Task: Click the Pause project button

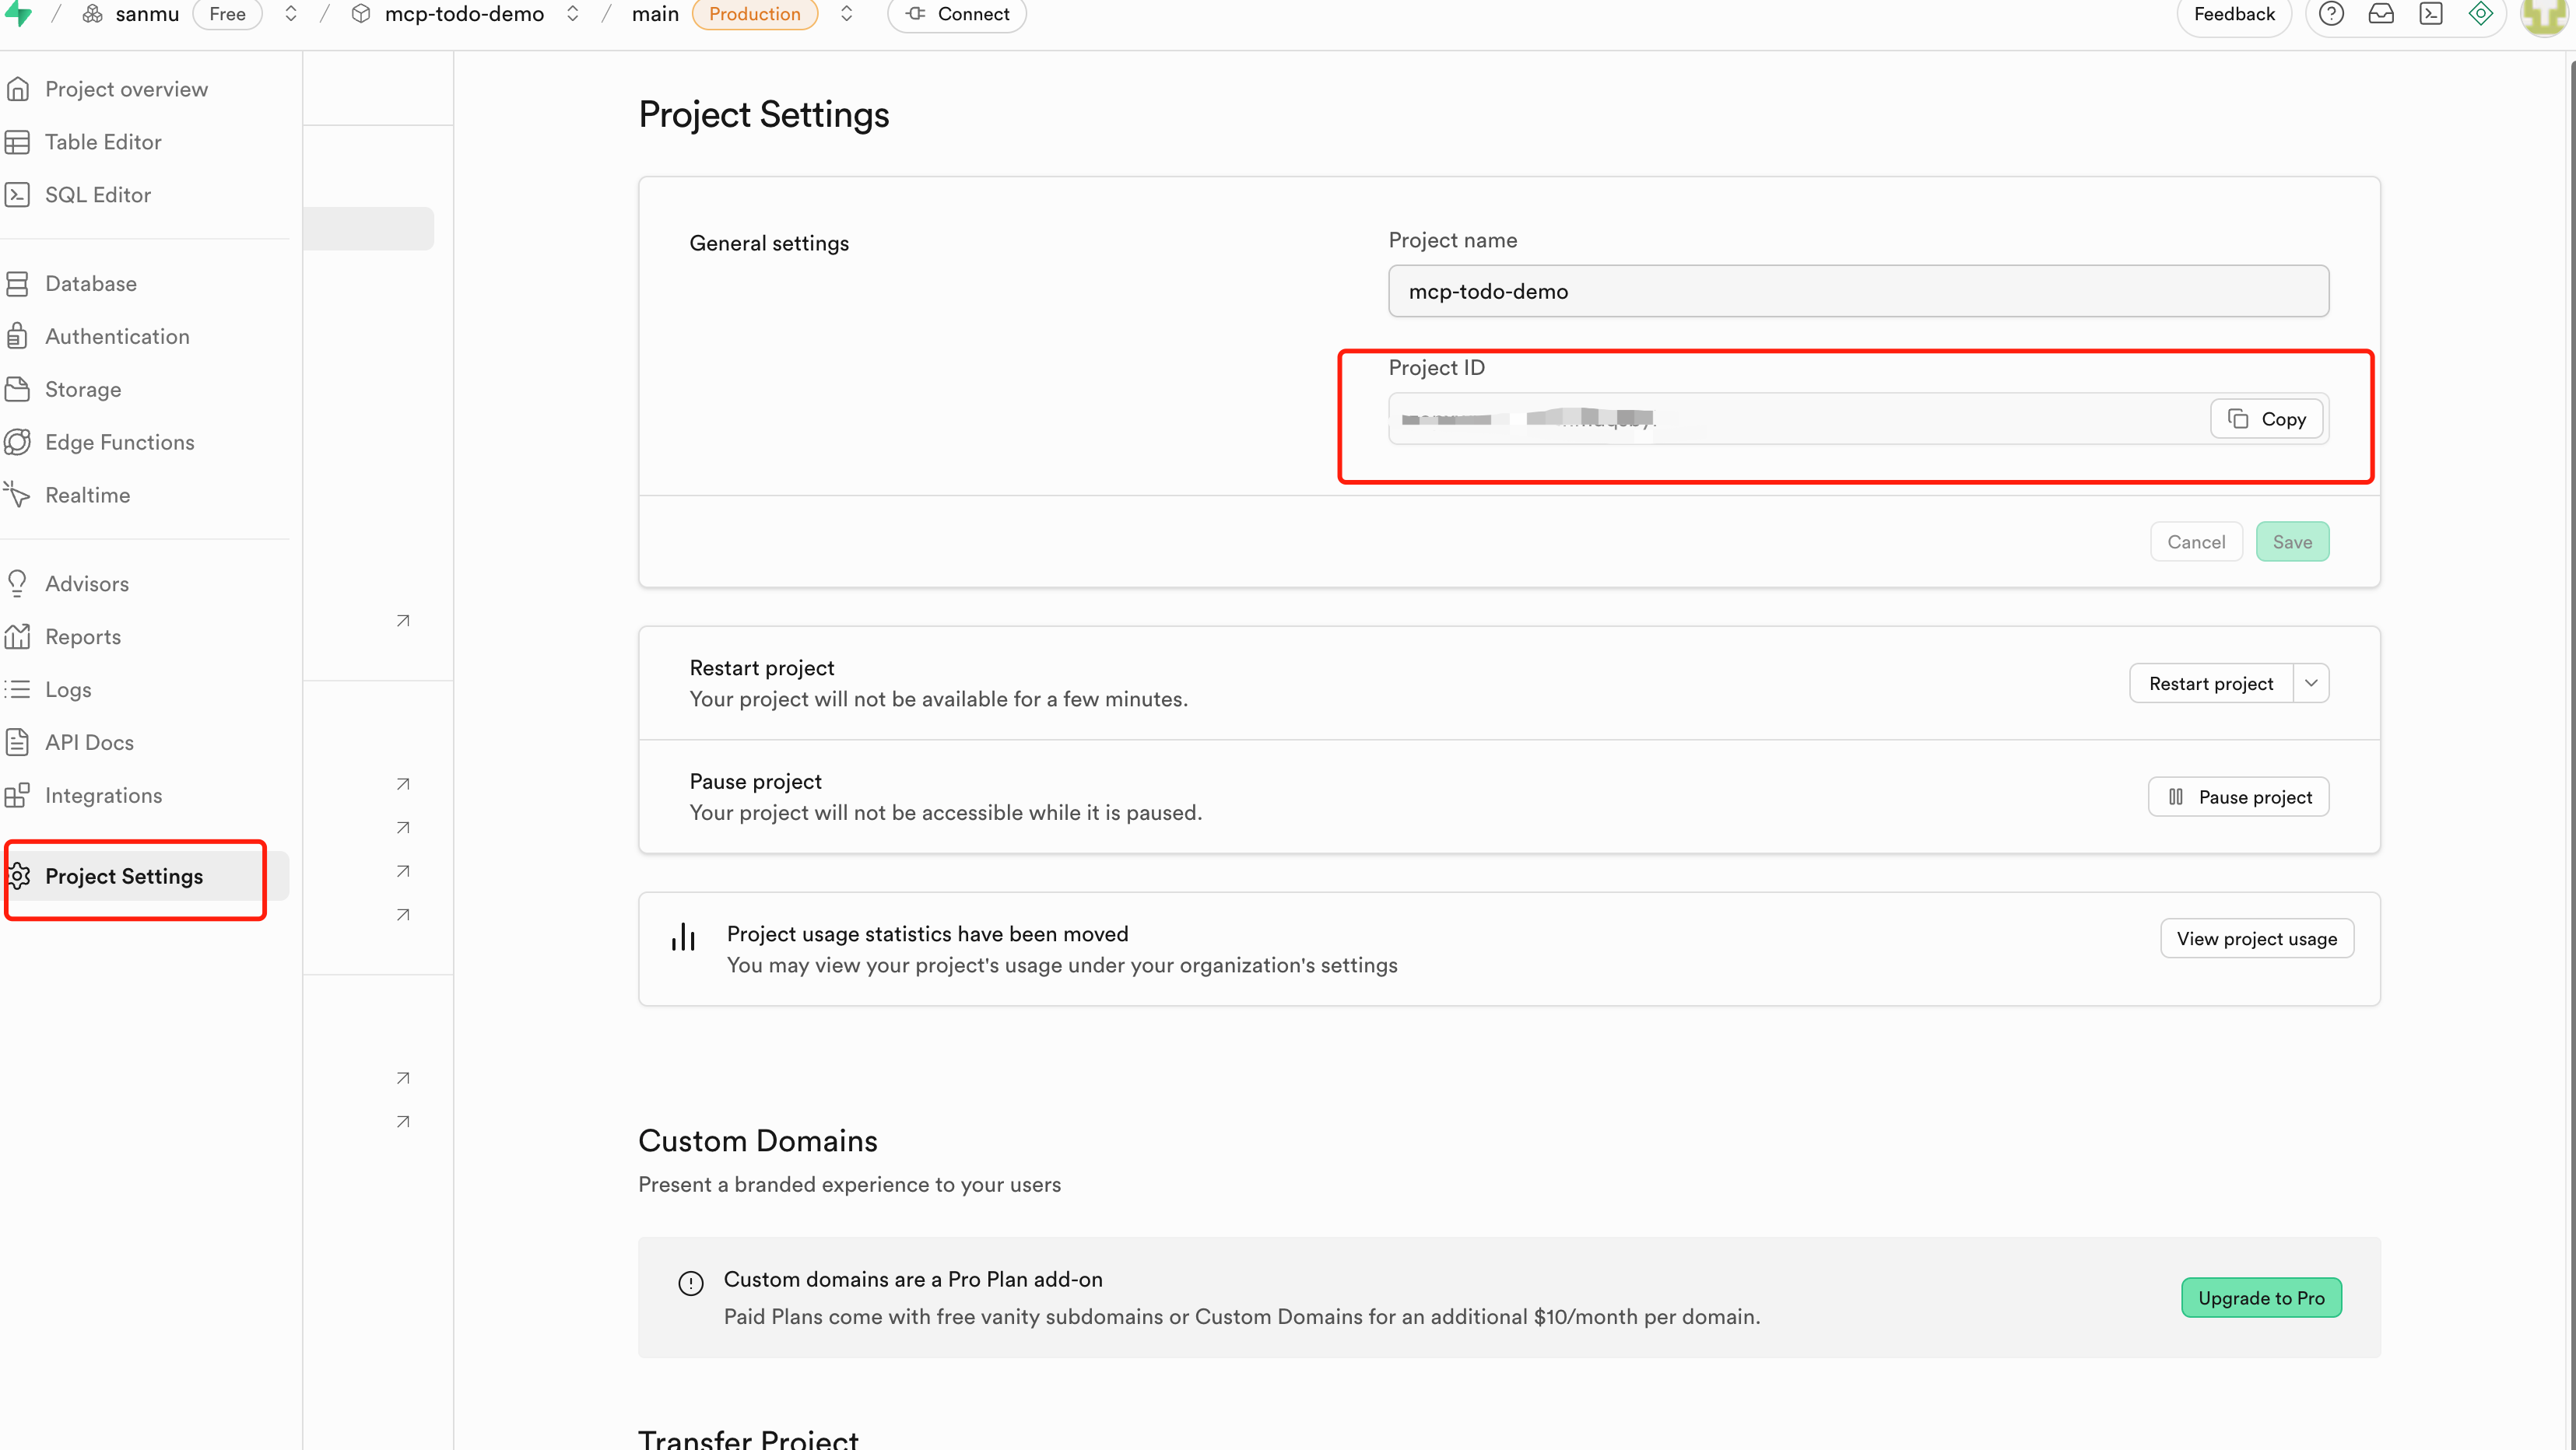Action: (2238, 797)
